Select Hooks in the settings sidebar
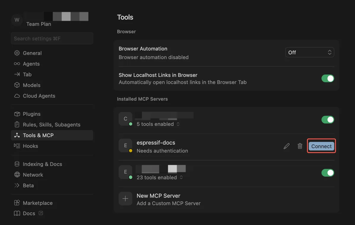355x225 pixels. tap(30, 146)
